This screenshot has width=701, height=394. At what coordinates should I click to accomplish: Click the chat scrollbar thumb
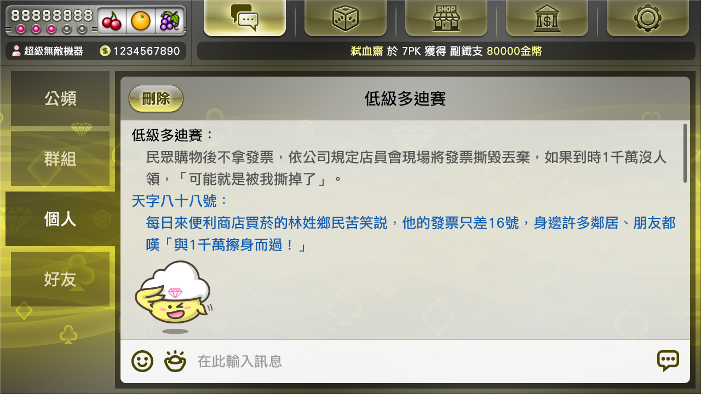click(x=685, y=153)
